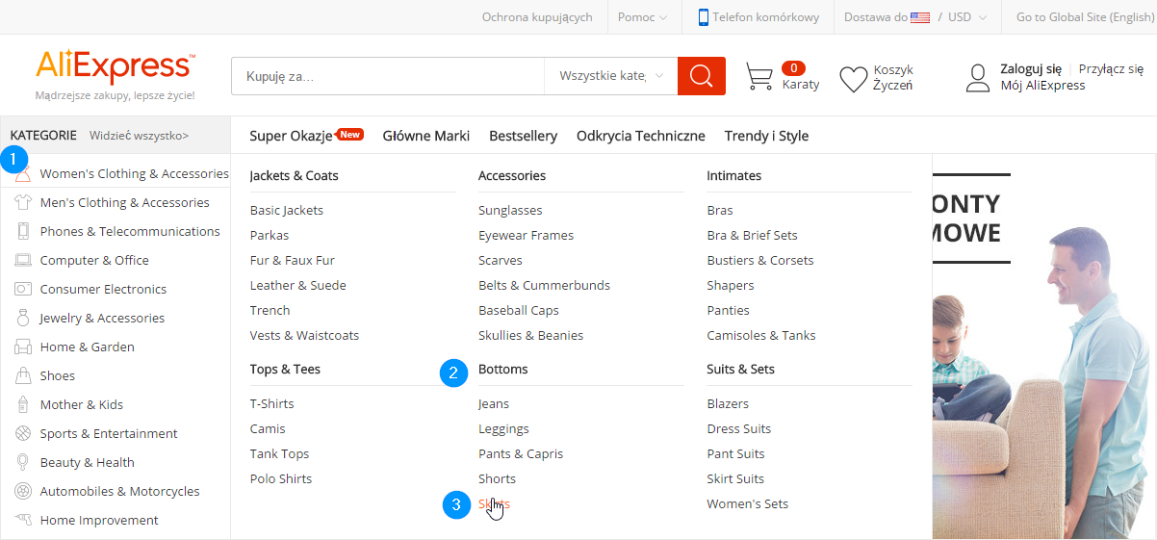The height and width of the screenshot is (540, 1157).
Task: Open Shorts subcategory
Action: pyautogui.click(x=497, y=478)
